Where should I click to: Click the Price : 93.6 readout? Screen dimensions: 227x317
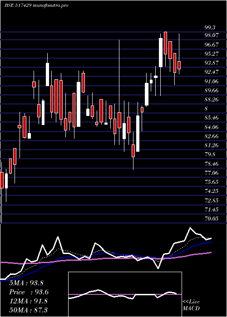point(29,292)
